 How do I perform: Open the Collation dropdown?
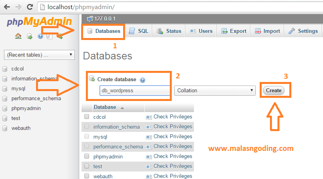tap(215, 90)
